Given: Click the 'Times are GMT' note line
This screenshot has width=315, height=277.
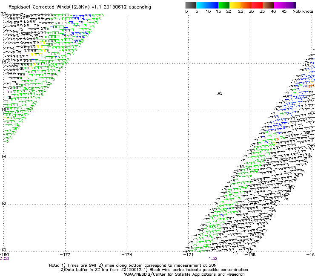Looking at the screenshot, I should coord(133,265).
